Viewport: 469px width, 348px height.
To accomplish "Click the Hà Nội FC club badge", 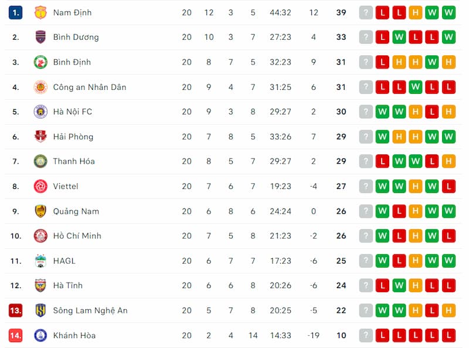I will (40, 112).
